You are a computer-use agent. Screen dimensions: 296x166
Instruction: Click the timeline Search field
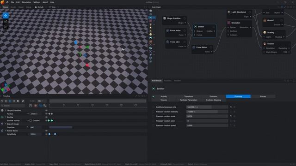click(x=13, y=106)
